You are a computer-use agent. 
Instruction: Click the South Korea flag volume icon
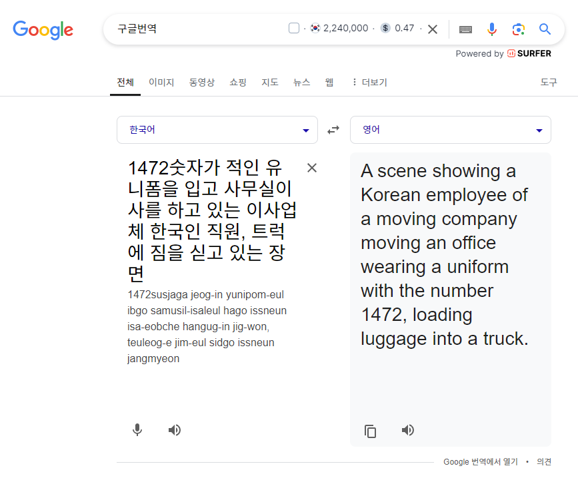315,28
